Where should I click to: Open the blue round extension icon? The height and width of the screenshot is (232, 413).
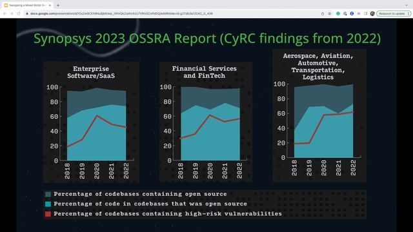point(352,14)
